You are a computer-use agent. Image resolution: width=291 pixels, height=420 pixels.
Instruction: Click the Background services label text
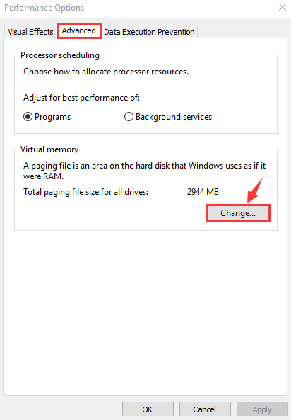tap(174, 117)
